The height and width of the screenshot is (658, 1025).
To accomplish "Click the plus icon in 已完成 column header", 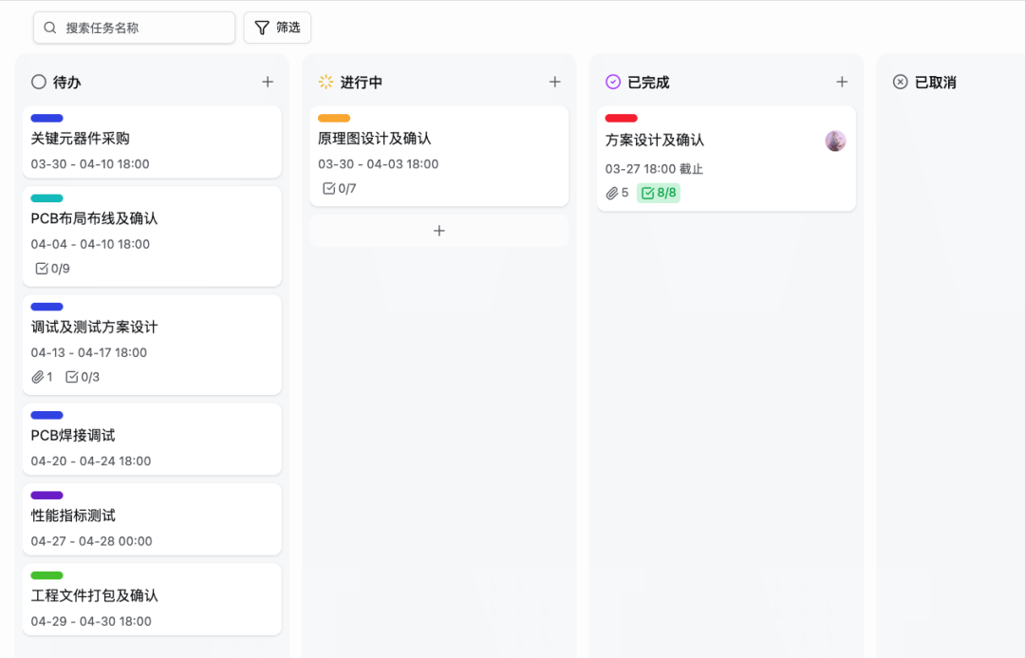I will 842,83.
